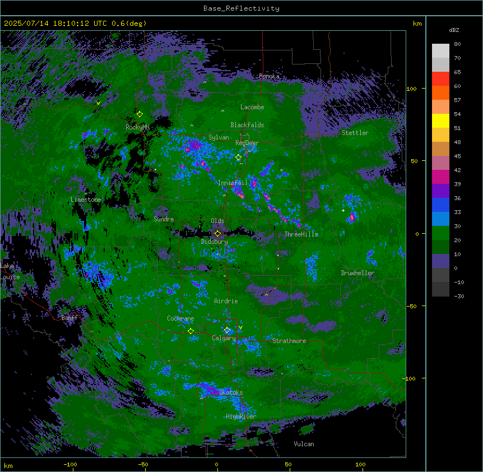
Task: Click the dBZ legend heading
Action: [x=454, y=30]
